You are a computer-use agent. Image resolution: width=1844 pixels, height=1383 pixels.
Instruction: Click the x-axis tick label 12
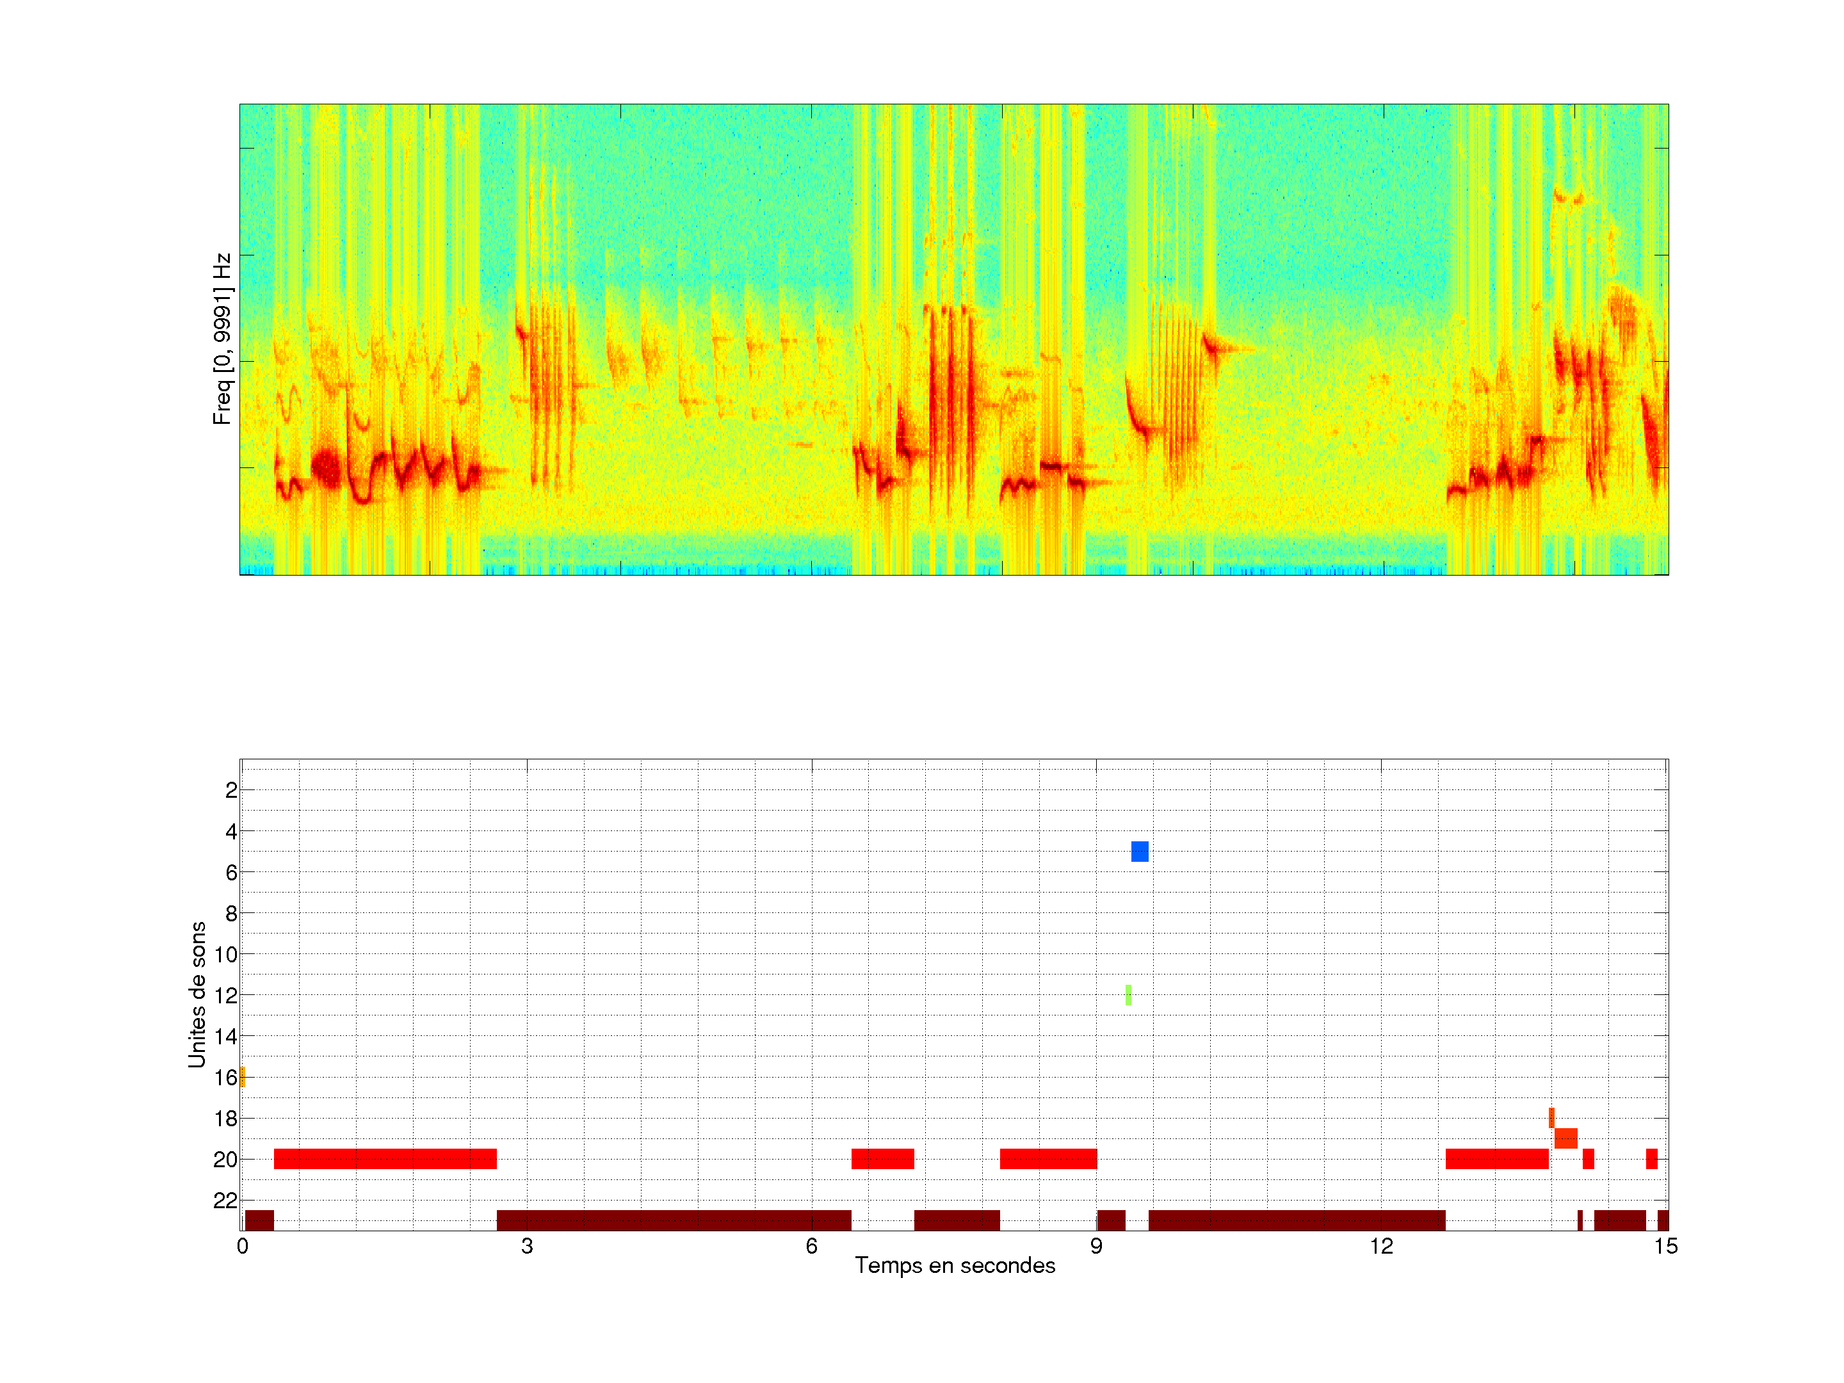pos(1380,1246)
